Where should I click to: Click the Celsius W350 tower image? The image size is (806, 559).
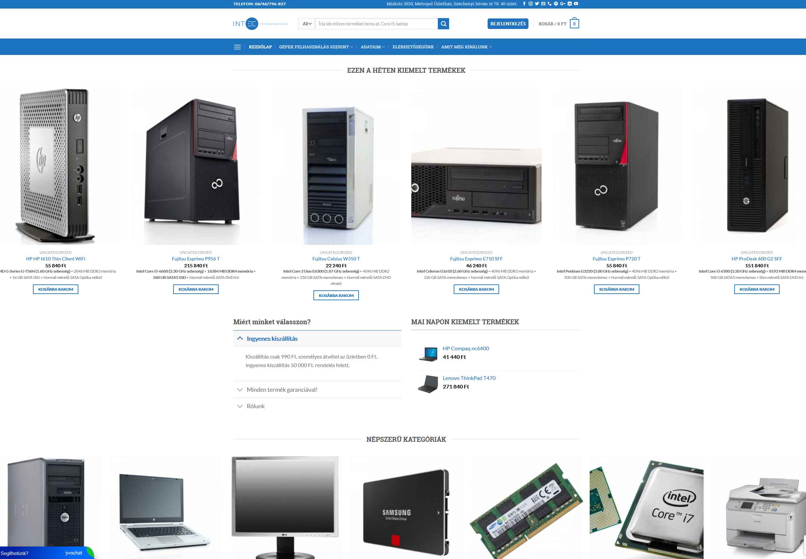click(336, 166)
